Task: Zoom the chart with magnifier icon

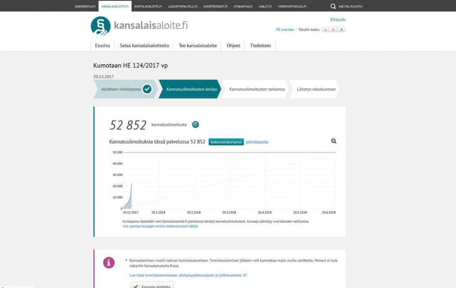Action: pos(334,141)
